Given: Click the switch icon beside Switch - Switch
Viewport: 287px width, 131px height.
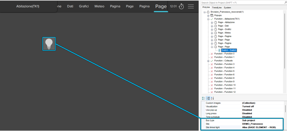Looking at the screenshot, I should tap(219, 50).
